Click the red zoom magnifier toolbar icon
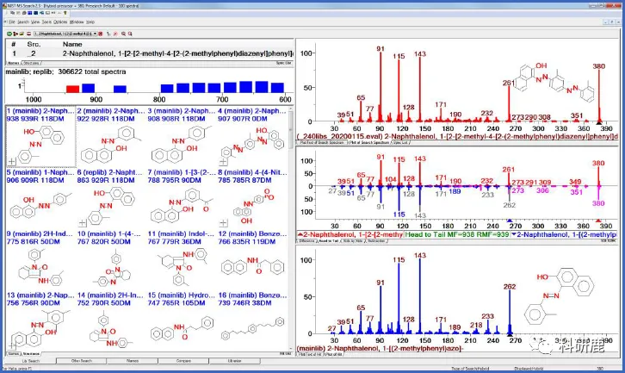 click(123, 34)
